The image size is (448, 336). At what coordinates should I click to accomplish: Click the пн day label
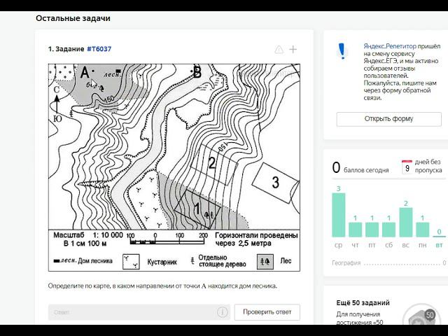click(x=422, y=245)
